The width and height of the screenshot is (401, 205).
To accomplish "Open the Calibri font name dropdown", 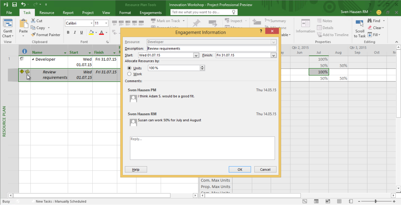I will [91, 23].
